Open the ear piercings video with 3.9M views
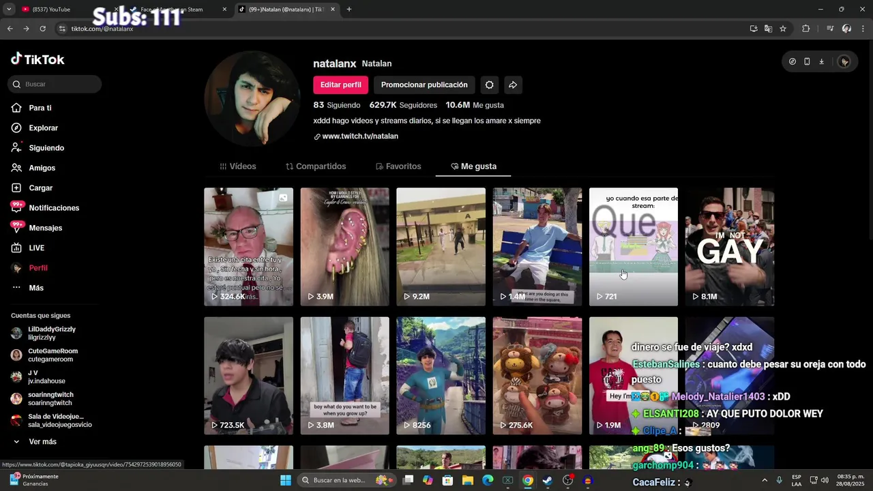 (344, 247)
